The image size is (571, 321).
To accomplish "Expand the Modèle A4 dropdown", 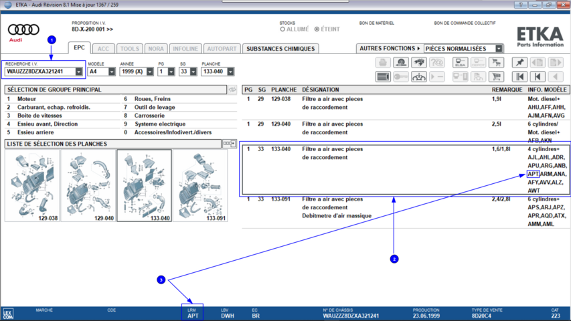I will tap(111, 72).
